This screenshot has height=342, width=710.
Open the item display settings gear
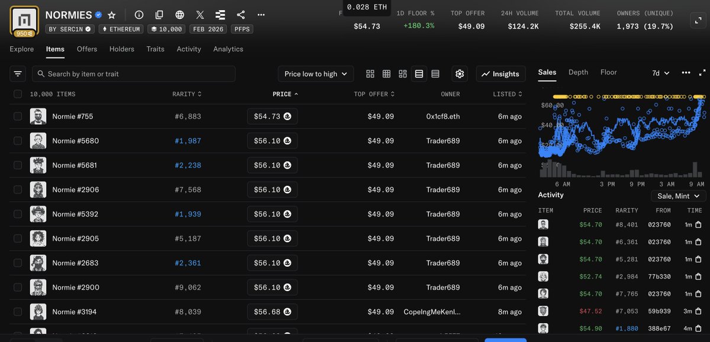460,73
